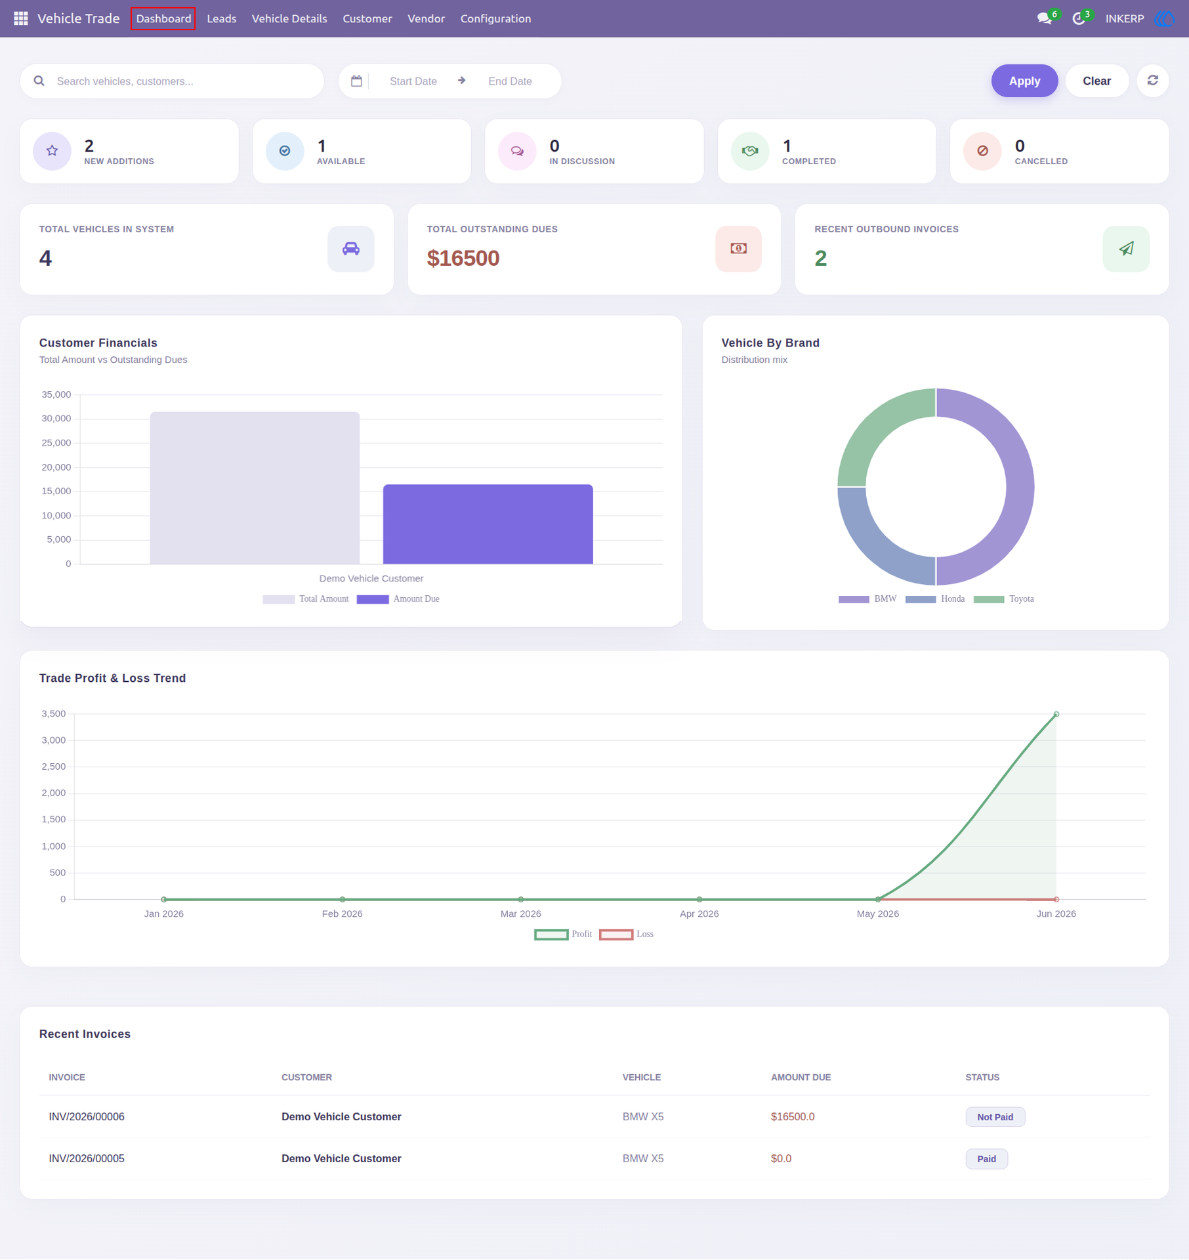Click the Total Vehicles count 4

coord(45,259)
